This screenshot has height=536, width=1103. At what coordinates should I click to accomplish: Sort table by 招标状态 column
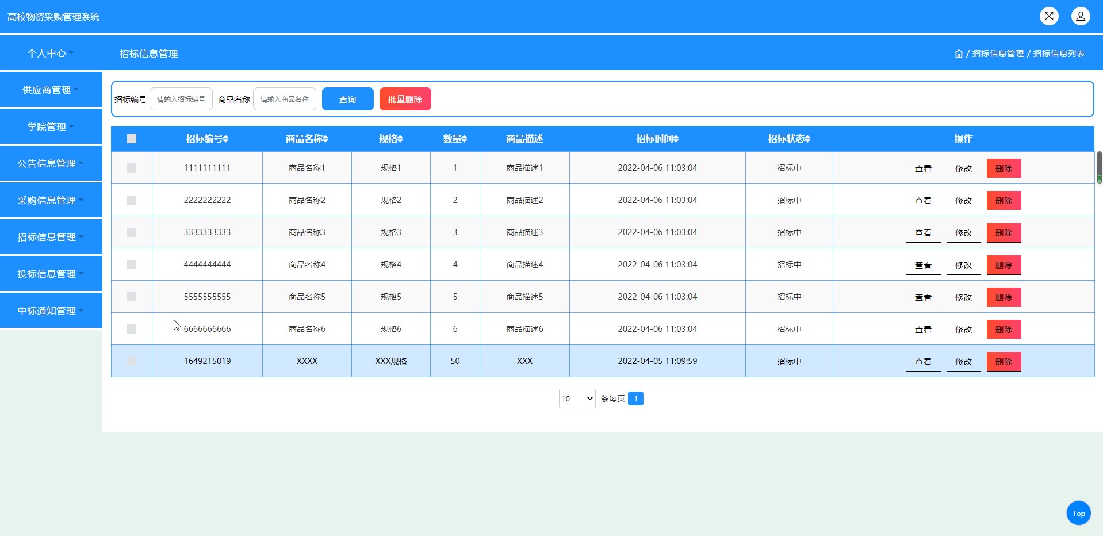[x=788, y=139]
